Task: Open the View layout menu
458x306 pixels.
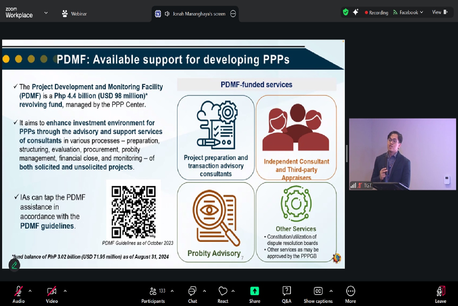Action: pyautogui.click(x=440, y=12)
